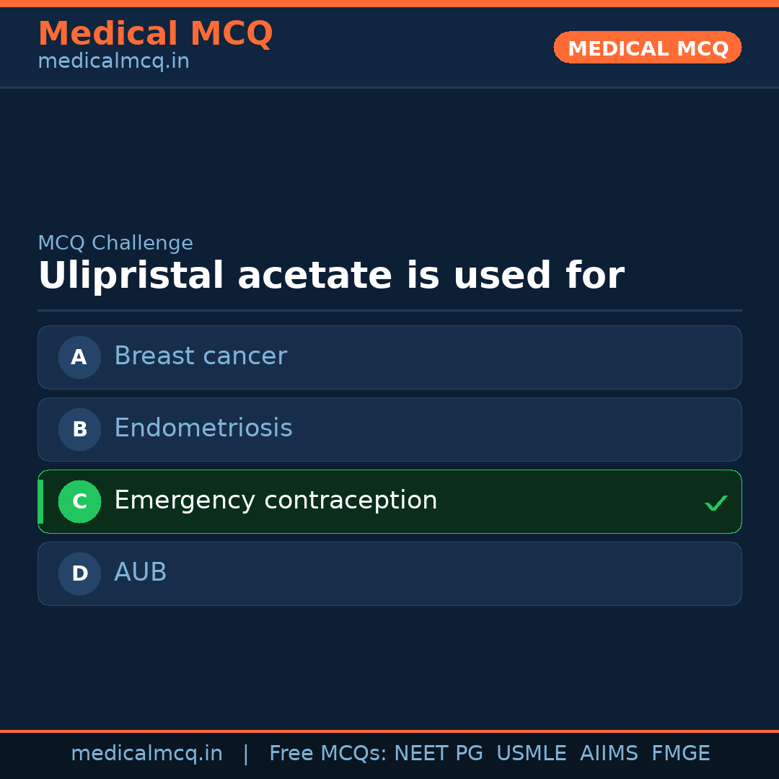
Task: Click the Ulipristal acetate question heading
Action: 330,276
